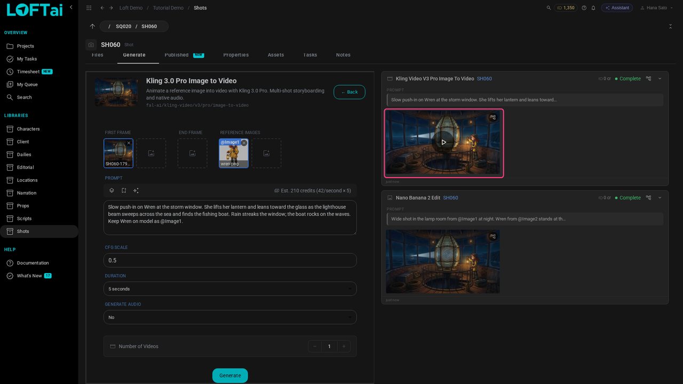The height and width of the screenshot is (384, 683).
Task: Switch to the Tasks tab
Action: coord(310,55)
